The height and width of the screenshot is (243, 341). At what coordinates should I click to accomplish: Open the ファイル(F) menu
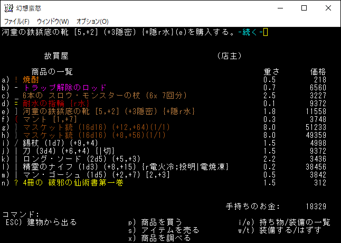coord(17,21)
